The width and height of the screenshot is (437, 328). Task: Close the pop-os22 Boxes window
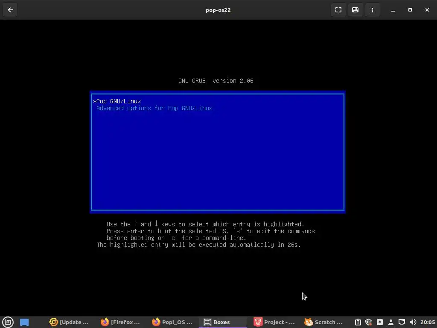(427, 10)
